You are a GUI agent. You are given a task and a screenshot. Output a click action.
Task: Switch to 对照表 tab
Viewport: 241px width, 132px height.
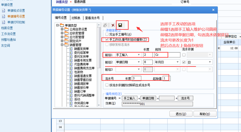(76, 18)
